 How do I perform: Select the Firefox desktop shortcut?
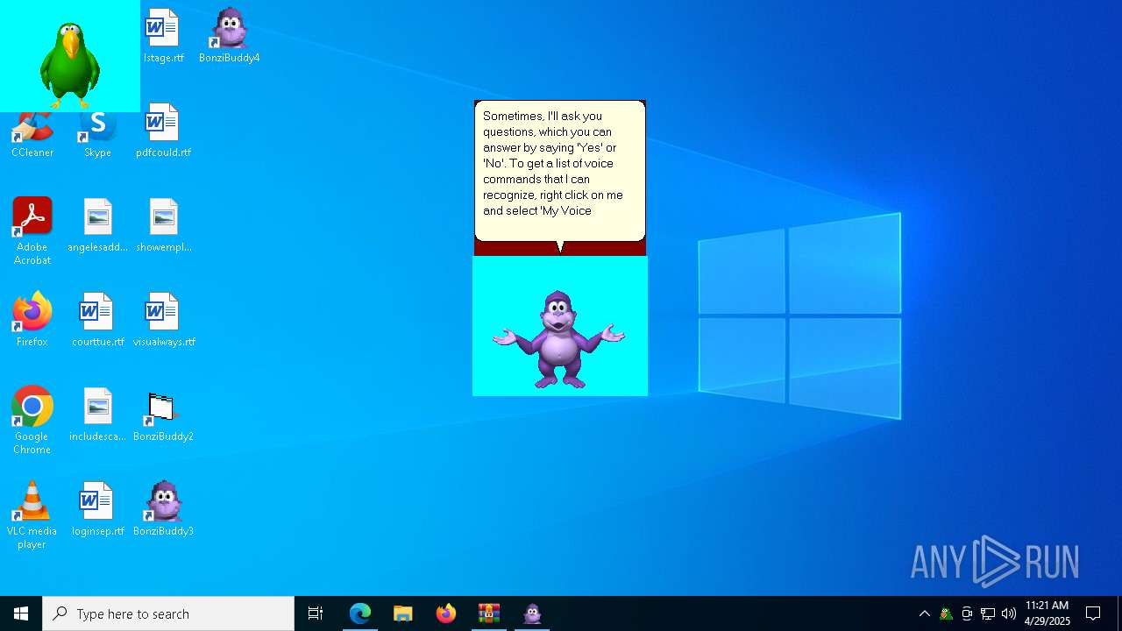coord(32,320)
